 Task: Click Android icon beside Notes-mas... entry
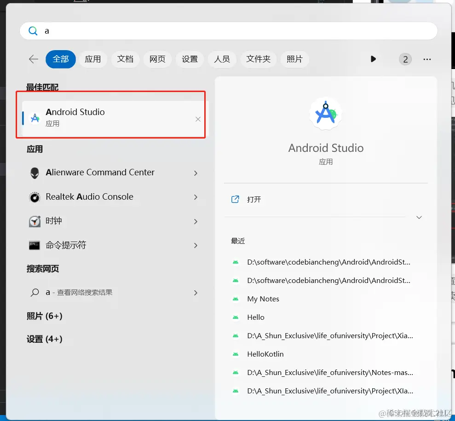pos(236,373)
